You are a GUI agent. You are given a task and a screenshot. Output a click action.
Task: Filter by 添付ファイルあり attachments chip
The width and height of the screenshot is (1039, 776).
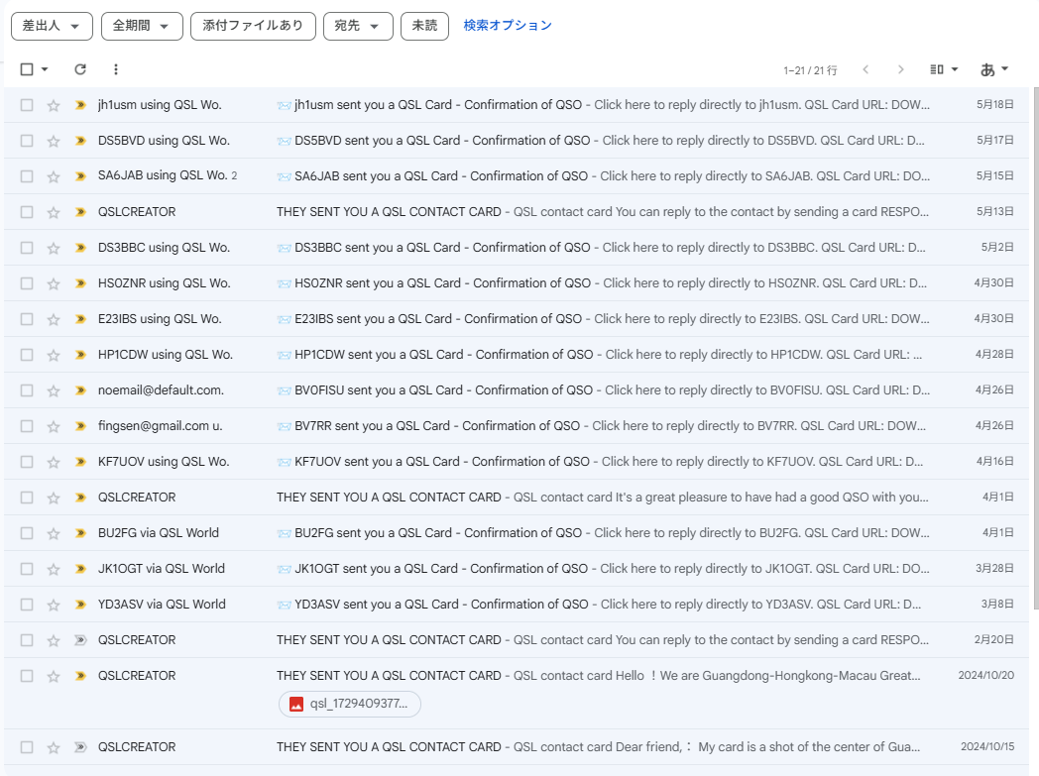[253, 26]
